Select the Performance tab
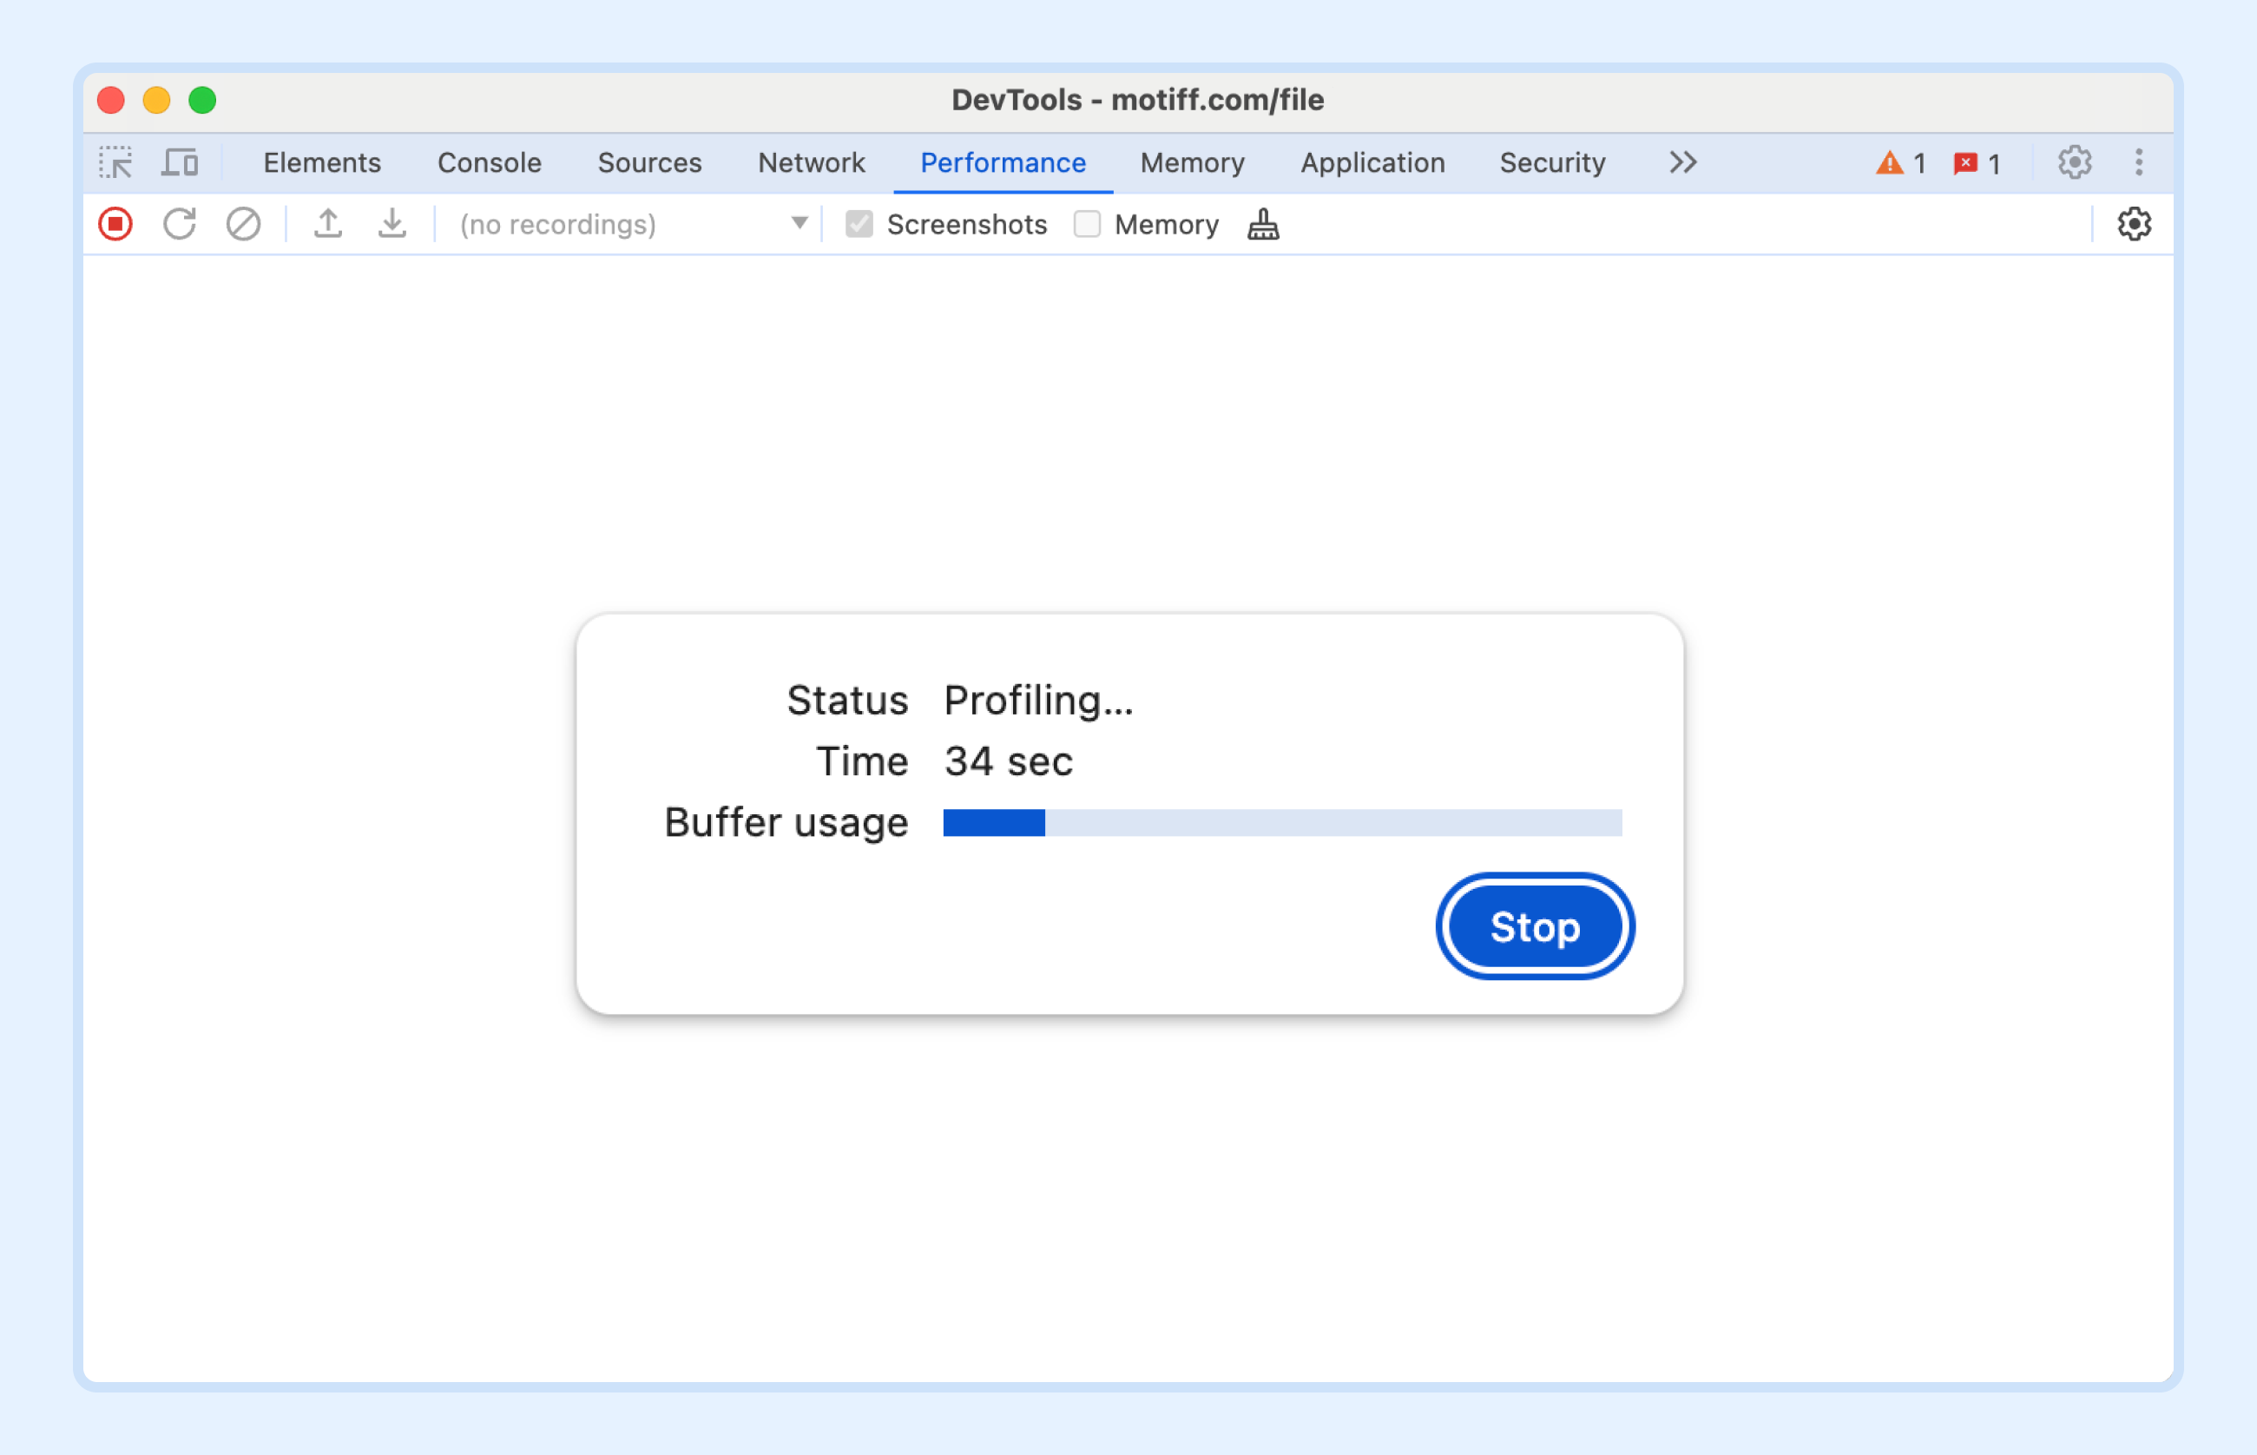This screenshot has width=2257, height=1455. tap(1003, 161)
